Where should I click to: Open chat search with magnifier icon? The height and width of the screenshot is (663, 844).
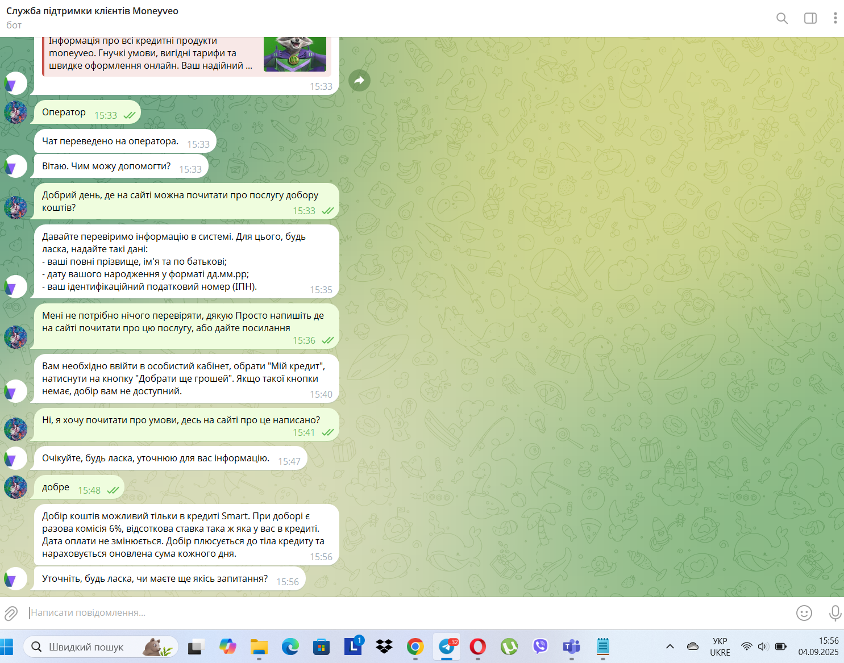782,18
